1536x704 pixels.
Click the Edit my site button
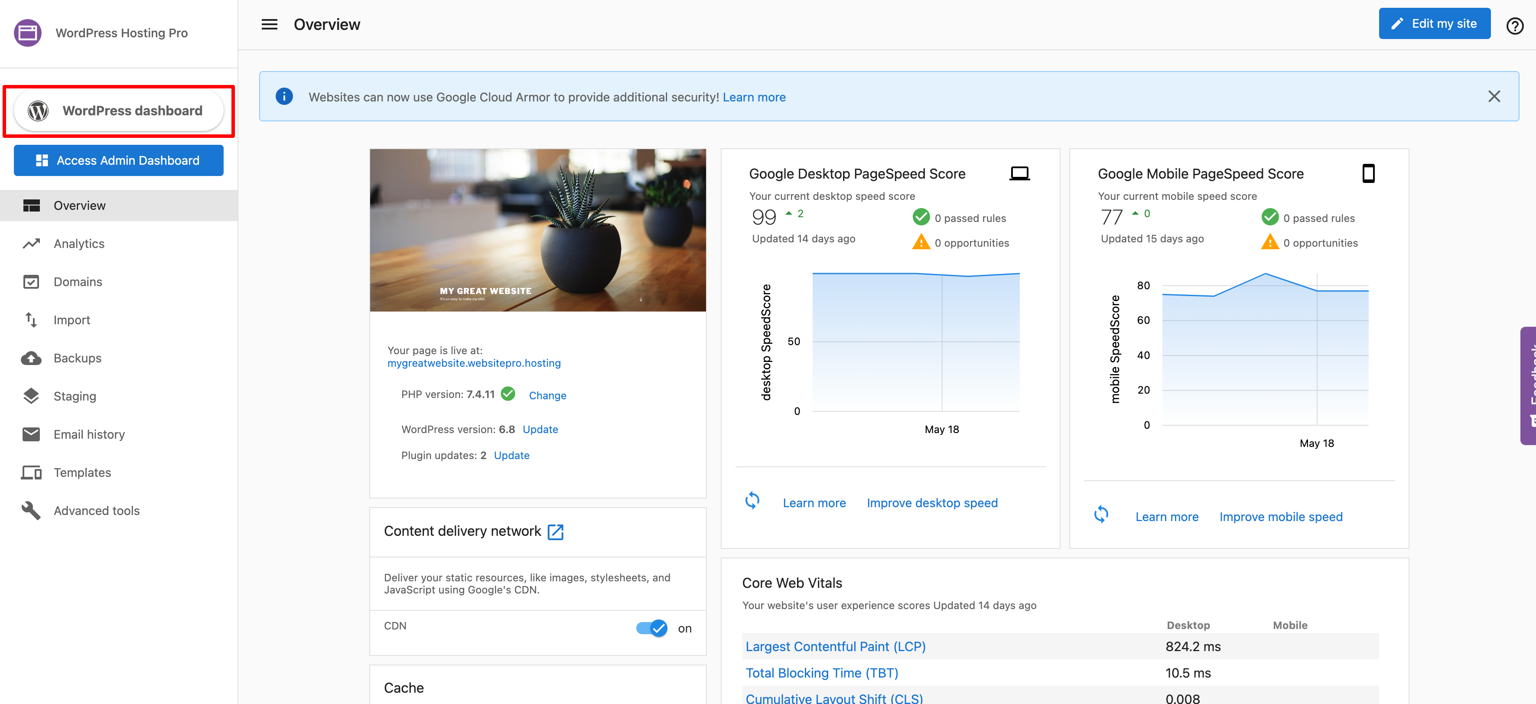point(1434,24)
